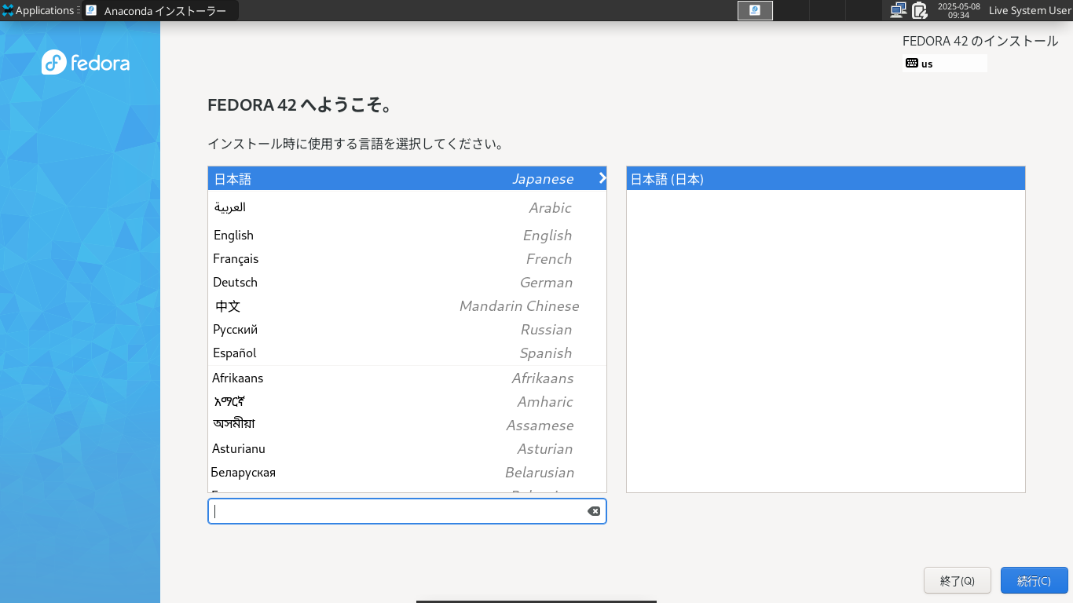
Task: Click the 続行(C) continue button
Action: pos(1035,580)
